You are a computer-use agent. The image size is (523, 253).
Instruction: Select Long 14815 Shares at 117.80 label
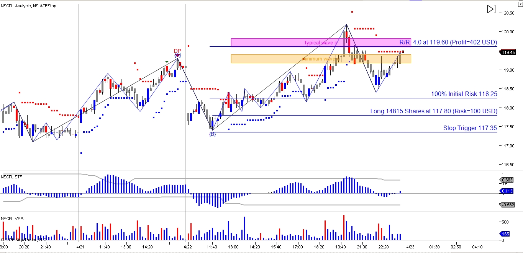click(433, 111)
